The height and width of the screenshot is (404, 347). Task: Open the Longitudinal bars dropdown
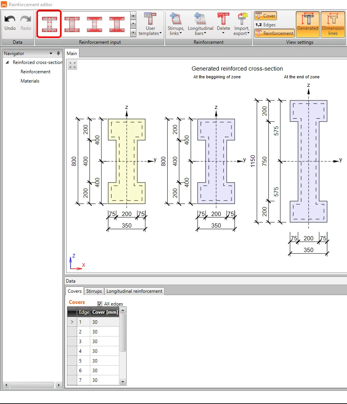point(200,24)
